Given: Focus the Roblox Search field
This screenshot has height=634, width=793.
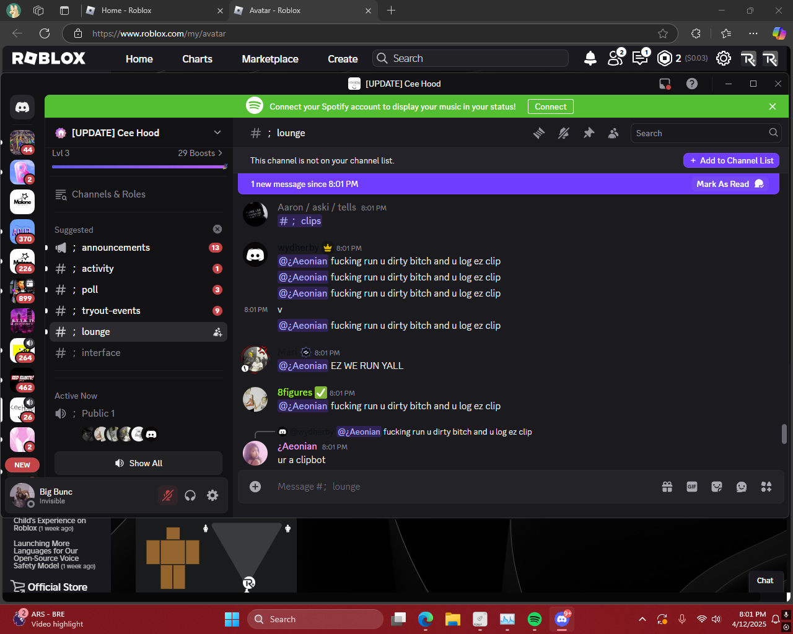Looking at the screenshot, I should pos(471,58).
